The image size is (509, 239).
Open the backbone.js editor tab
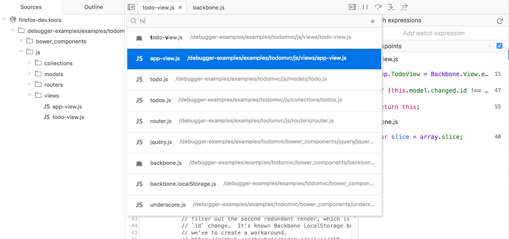point(208,7)
